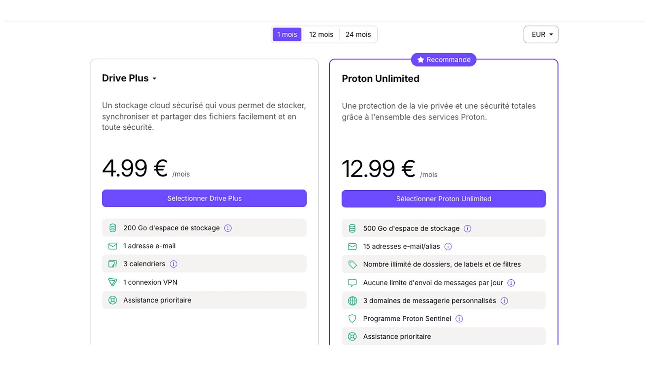The height and width of the screenshot is (365, 649).
Task: Click info icon for daily message limit
Action: [511, 283]
